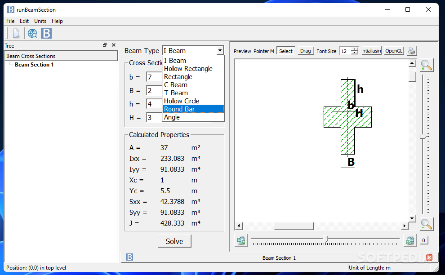The height and width of the screenshot is (275, 445).
Task: Click the preview vertical scrollbar up arrow
Action: [412, 63]
